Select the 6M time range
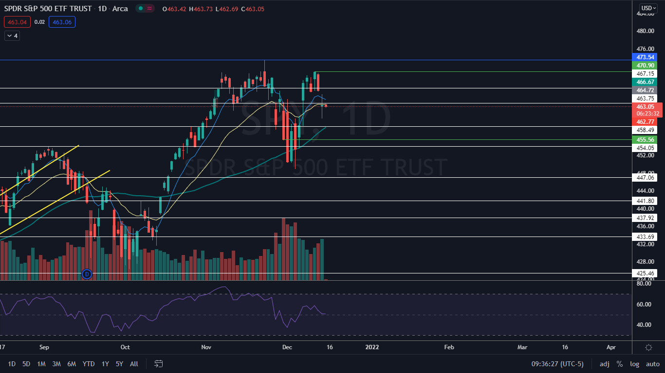This screenshot has height=373, width=665. 72,364
